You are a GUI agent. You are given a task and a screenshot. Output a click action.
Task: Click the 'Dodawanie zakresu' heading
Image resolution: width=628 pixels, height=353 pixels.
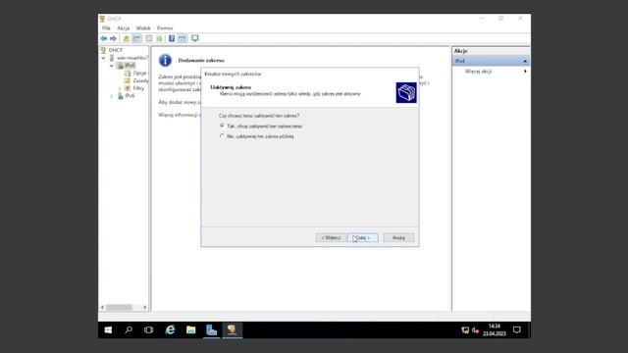point(201,61)
